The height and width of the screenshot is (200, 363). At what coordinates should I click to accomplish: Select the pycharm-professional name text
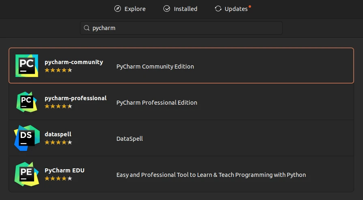pos(76,98)
